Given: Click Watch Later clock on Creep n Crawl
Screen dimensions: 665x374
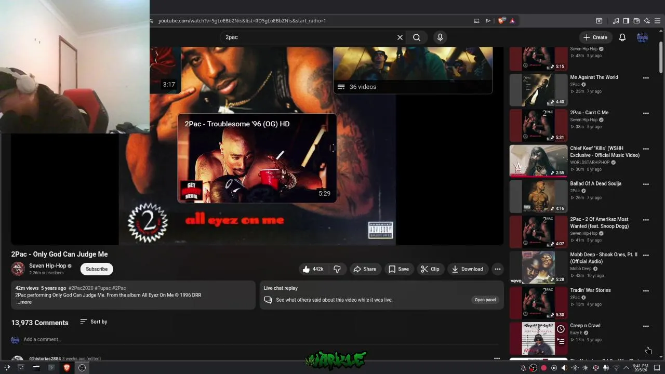Looking at the screenshot, I should pos(561,329).
